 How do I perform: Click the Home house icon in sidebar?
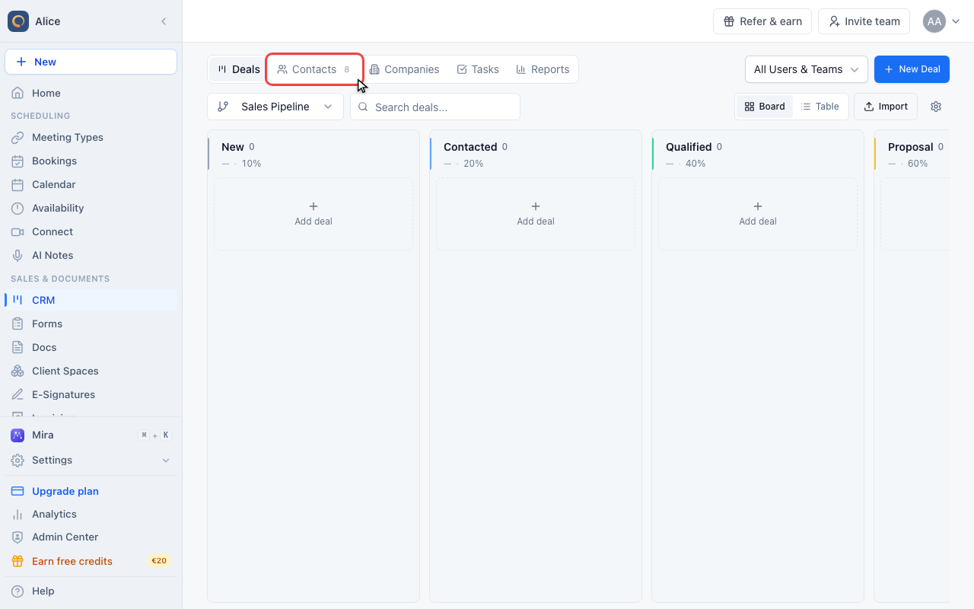tap(18, 93)
